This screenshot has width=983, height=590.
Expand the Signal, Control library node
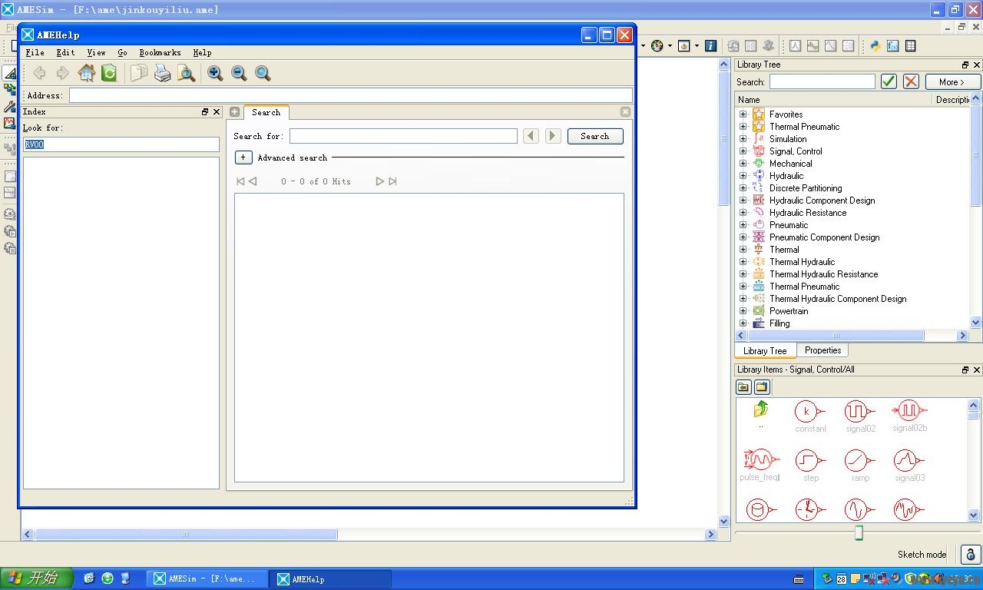click(743, 151)
